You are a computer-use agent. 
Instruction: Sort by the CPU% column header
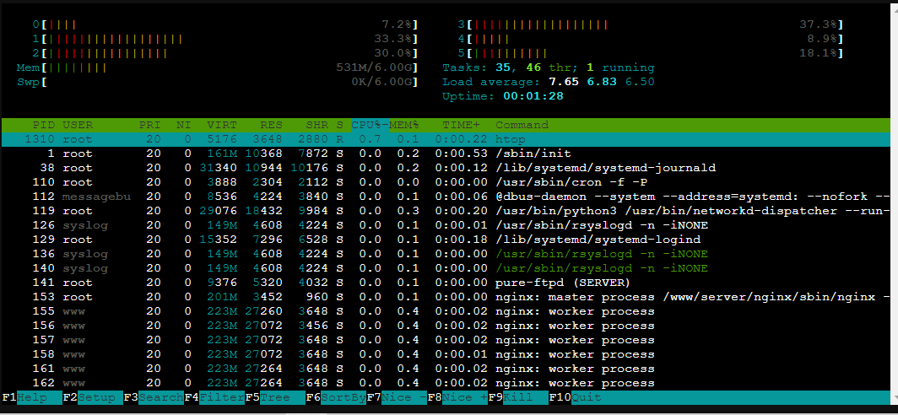(x=367, y=125)
